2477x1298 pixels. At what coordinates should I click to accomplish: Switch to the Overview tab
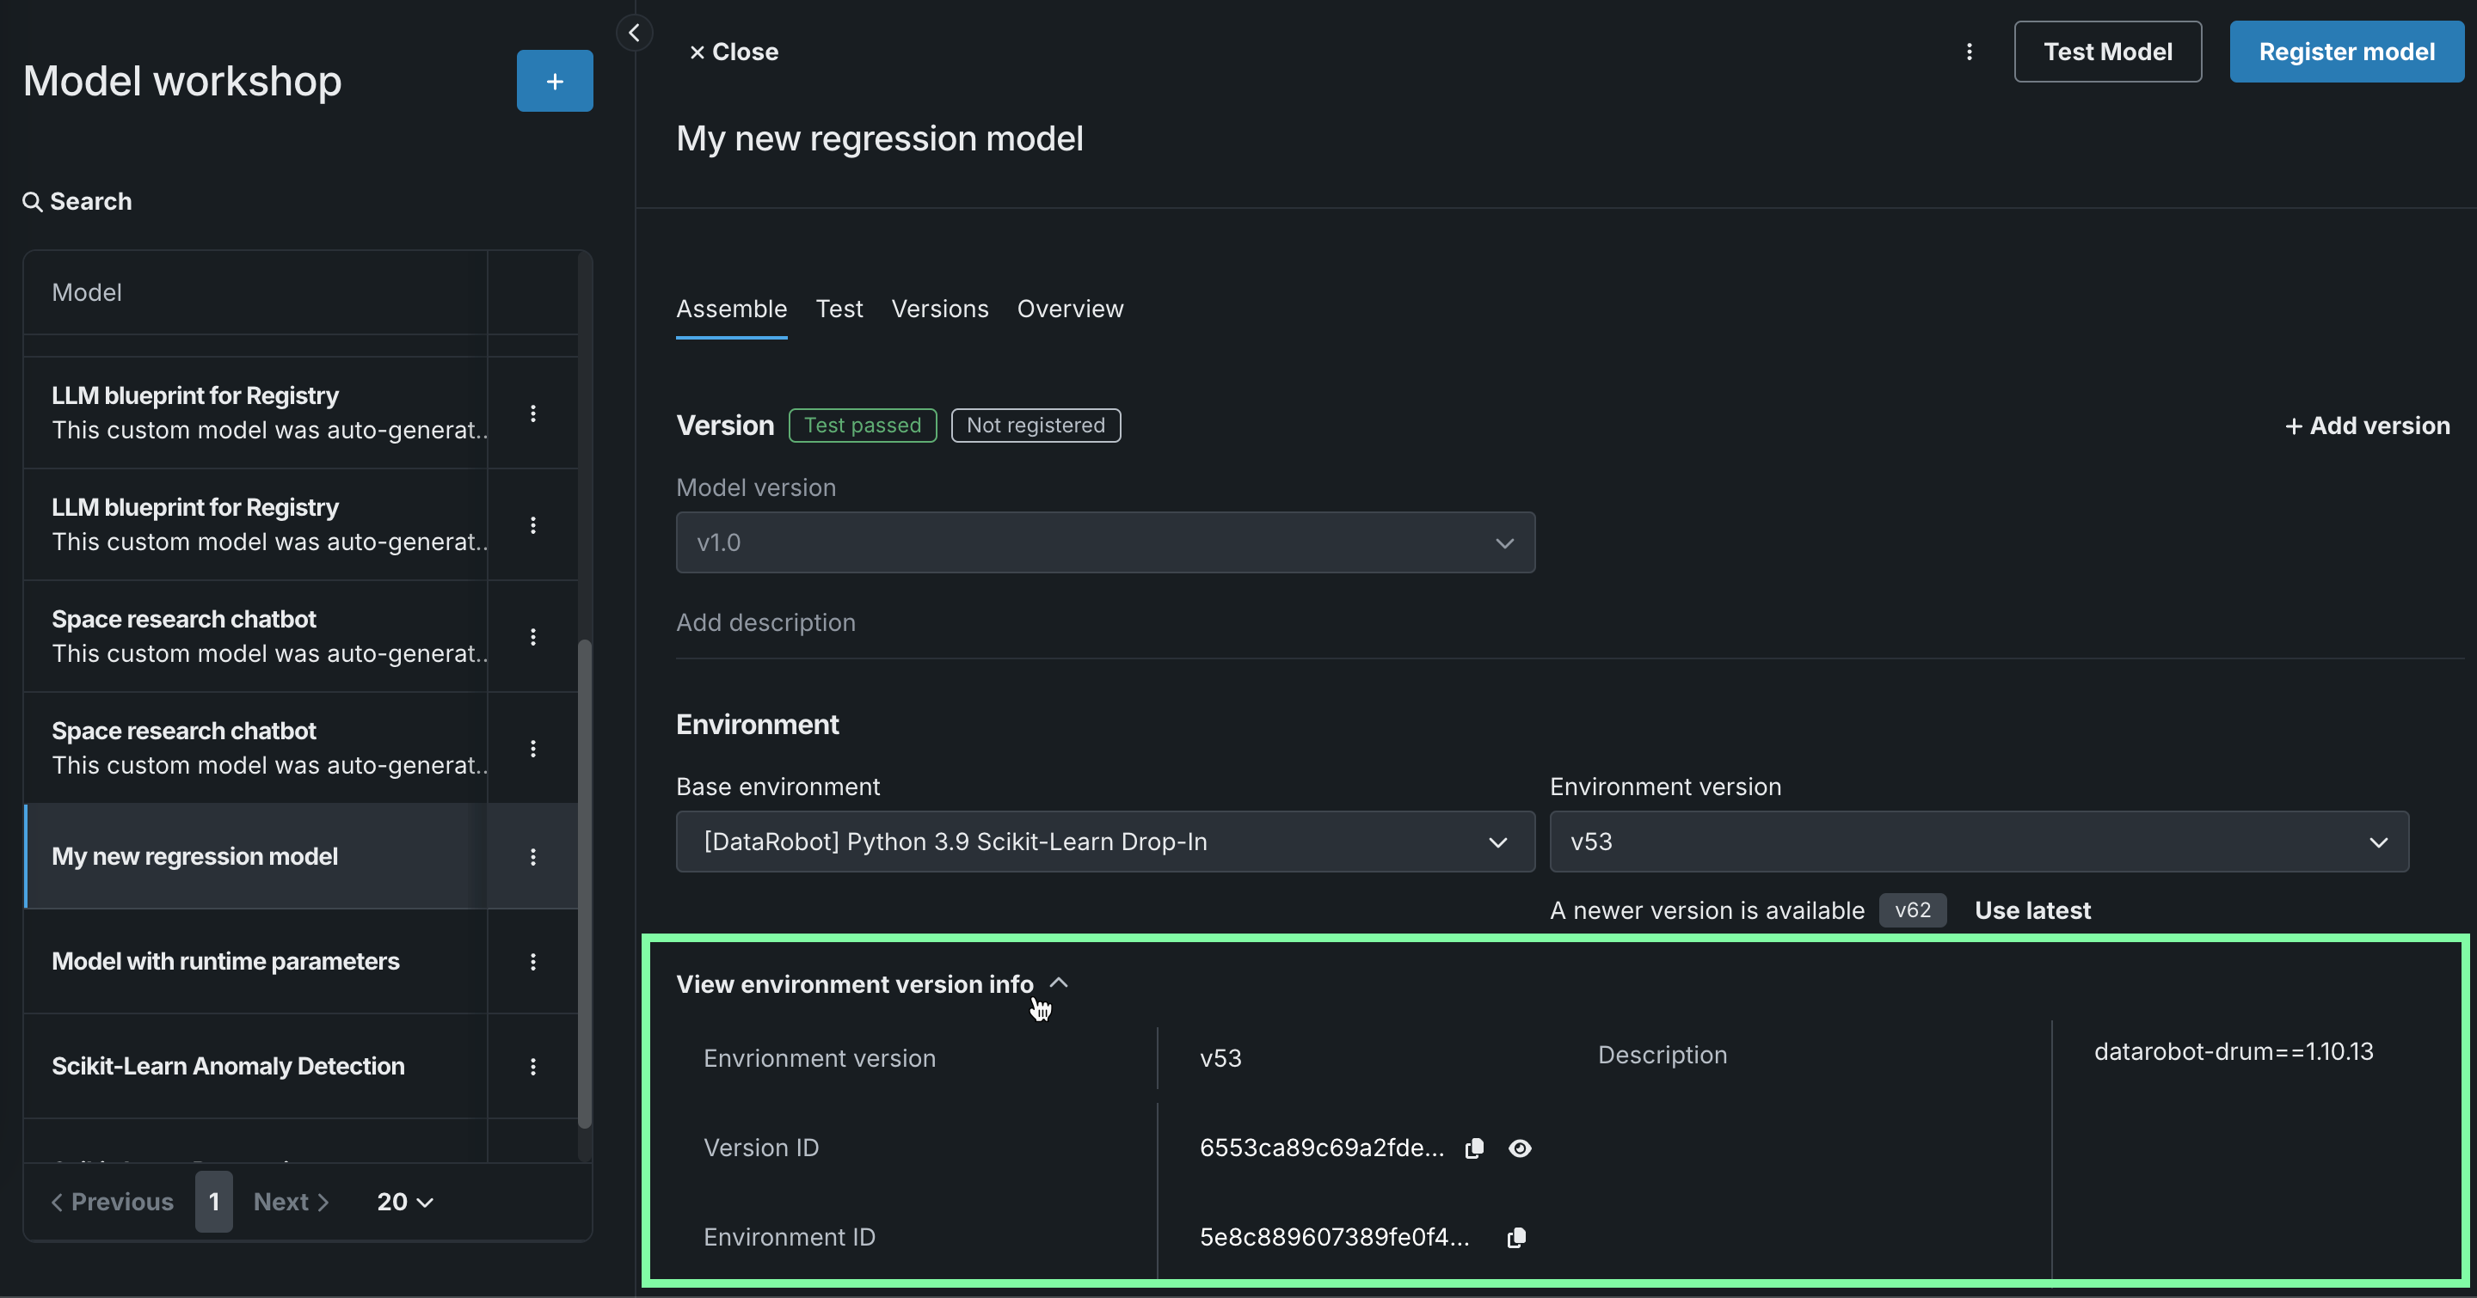click(x=1069, y=309)
